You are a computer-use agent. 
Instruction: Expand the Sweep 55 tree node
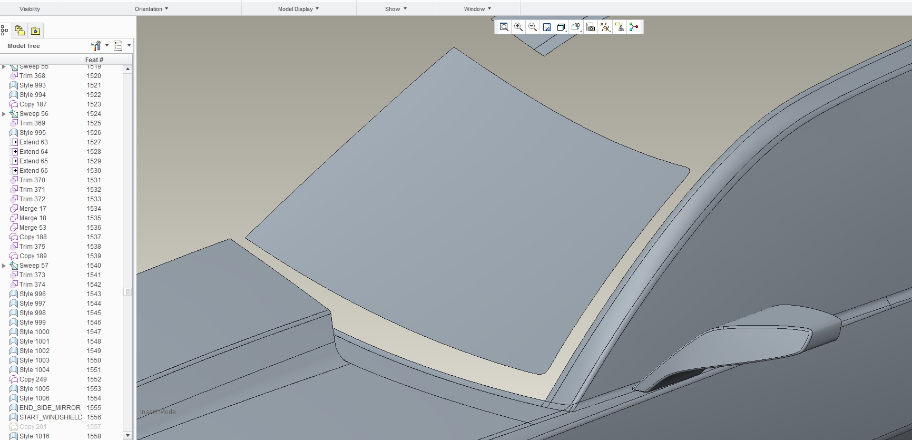(4, 66)
